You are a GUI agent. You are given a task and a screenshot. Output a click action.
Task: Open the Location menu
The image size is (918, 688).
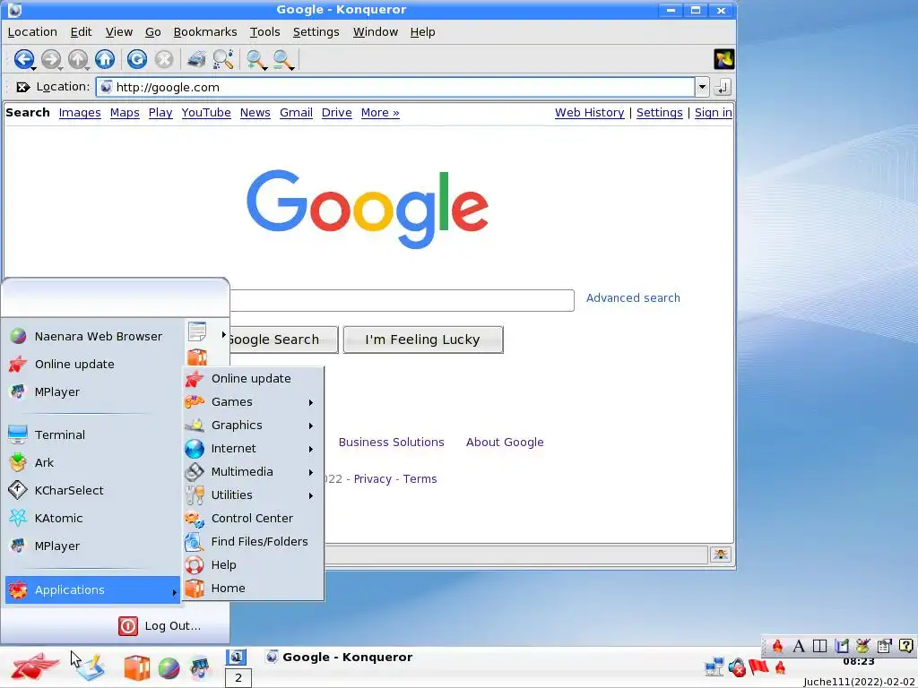coord(32,32)
